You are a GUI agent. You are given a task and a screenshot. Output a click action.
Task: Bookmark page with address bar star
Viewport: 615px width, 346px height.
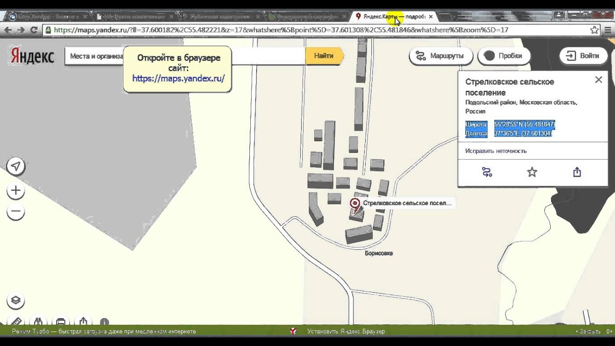tap(594, 30)
